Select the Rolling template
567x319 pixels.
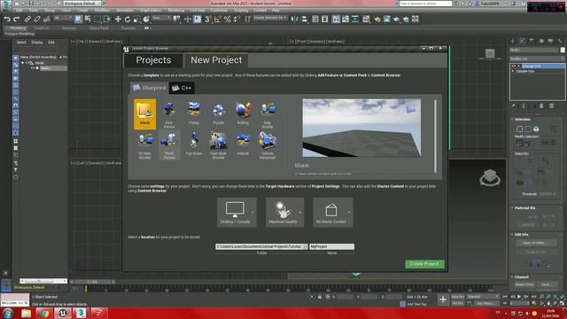click(x=243, y=114)
